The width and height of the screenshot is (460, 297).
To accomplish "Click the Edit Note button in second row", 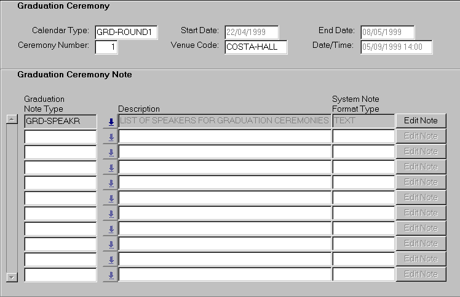I will click(421, 136).
